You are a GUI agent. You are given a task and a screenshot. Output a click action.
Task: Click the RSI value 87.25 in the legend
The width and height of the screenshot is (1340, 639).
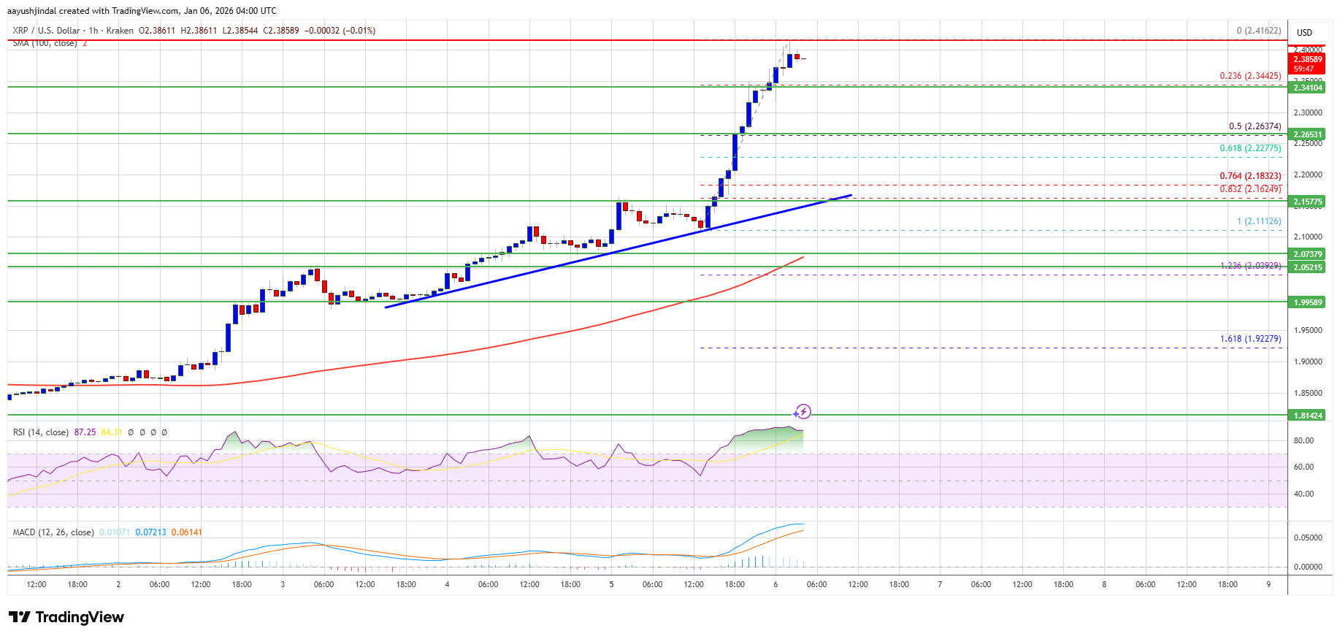click(x=85, y=432)
